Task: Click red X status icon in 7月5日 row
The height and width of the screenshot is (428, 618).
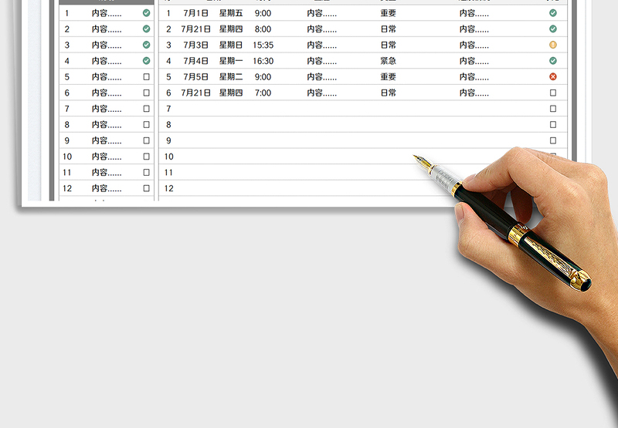Action: 552,76
